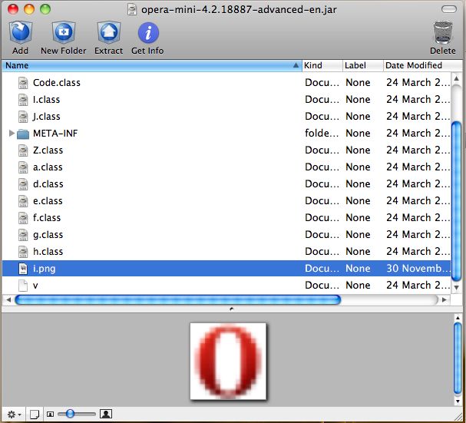Screen dimensions: 466x423
Task: Click the yellow minimize window button
Action: click(x=29, y=9)
